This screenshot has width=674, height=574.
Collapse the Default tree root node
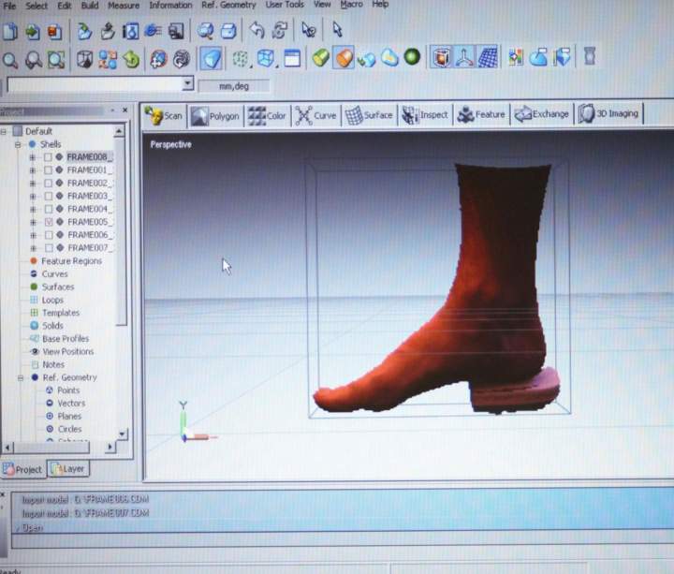(3, 131)
